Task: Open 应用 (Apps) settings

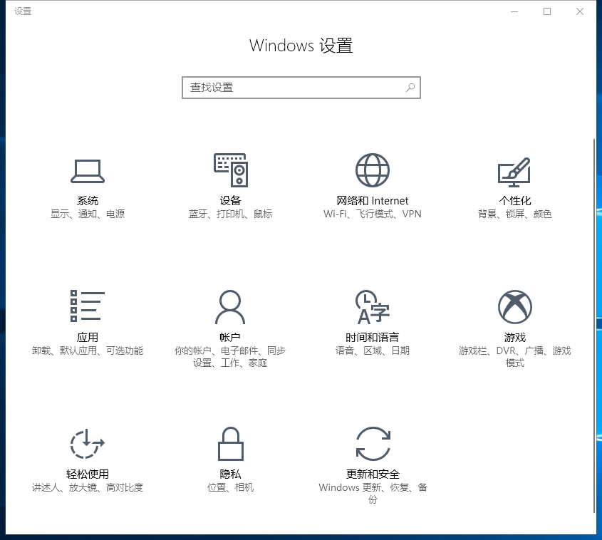Action: point(88,321)
